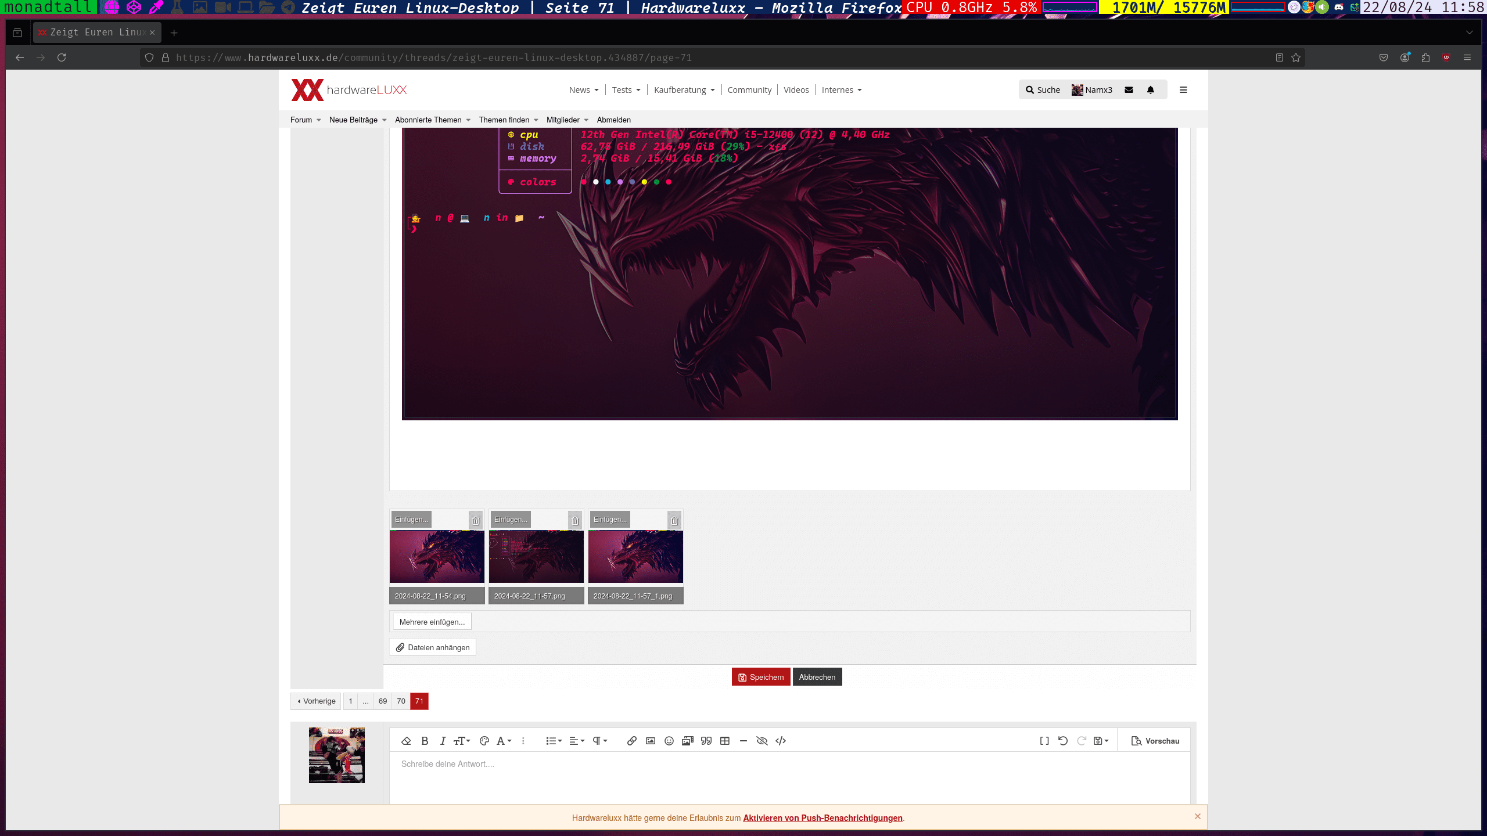Image resolution: width=1487 pixels, height=836 pixels.
Task: Insert a quote block with quotation icon
Action: click(706, 741)
